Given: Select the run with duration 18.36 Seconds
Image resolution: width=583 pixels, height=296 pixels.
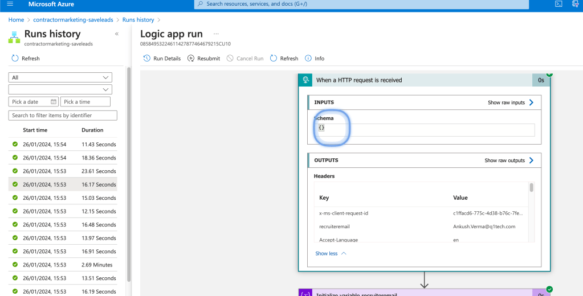Looking at the screenshot, I should 63,158.
